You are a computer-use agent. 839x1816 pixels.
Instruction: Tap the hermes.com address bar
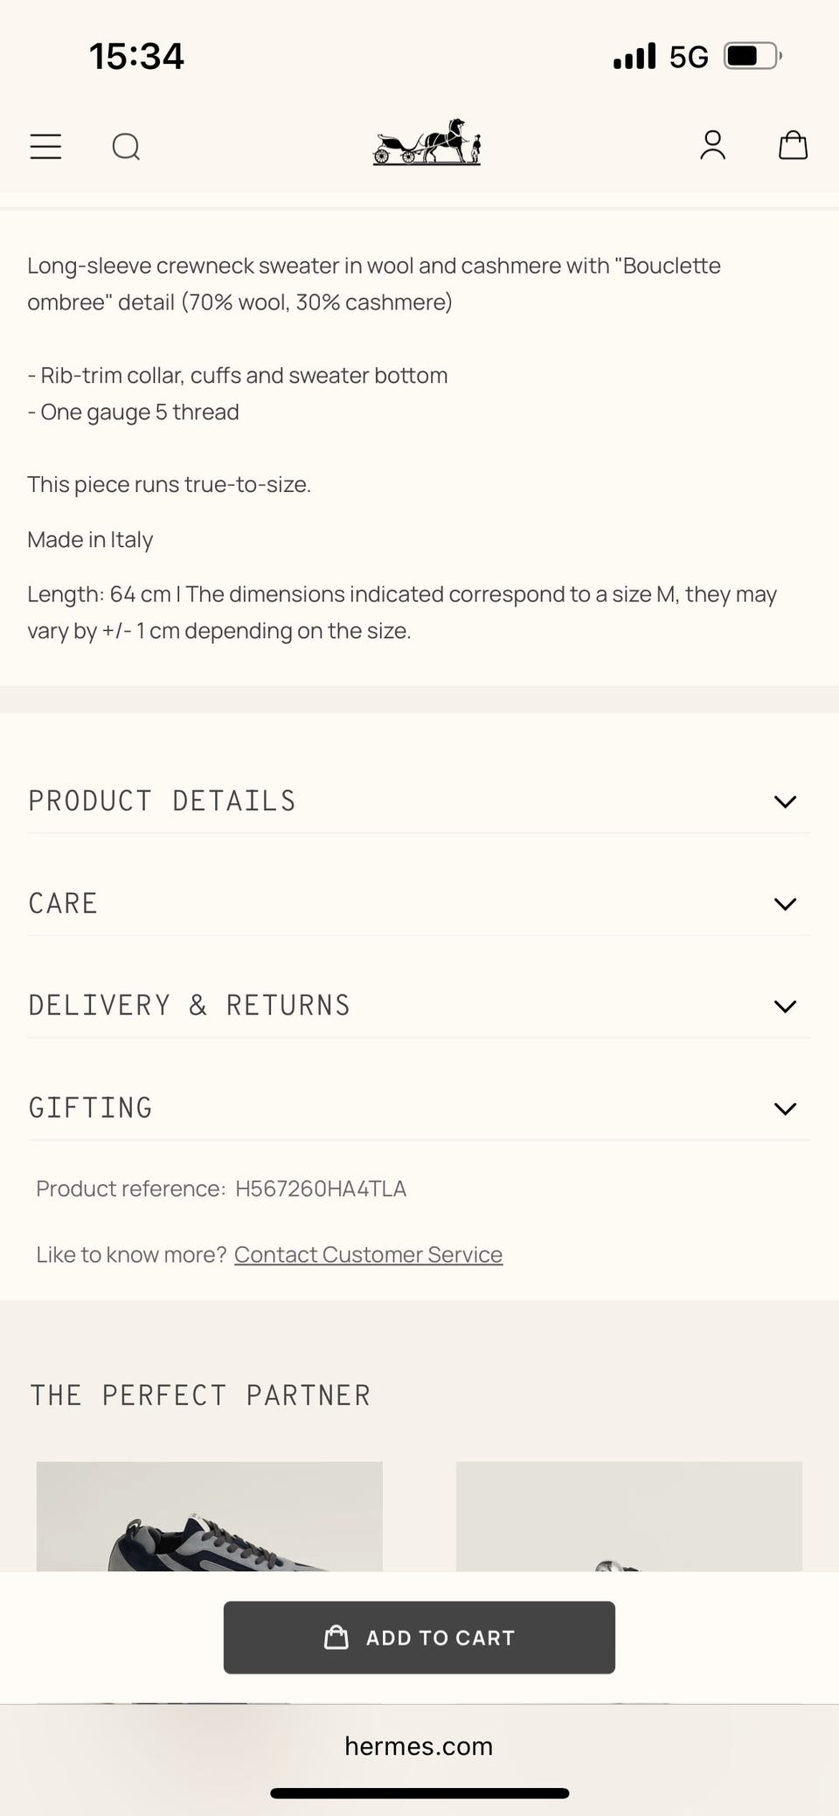[419, 1745]
